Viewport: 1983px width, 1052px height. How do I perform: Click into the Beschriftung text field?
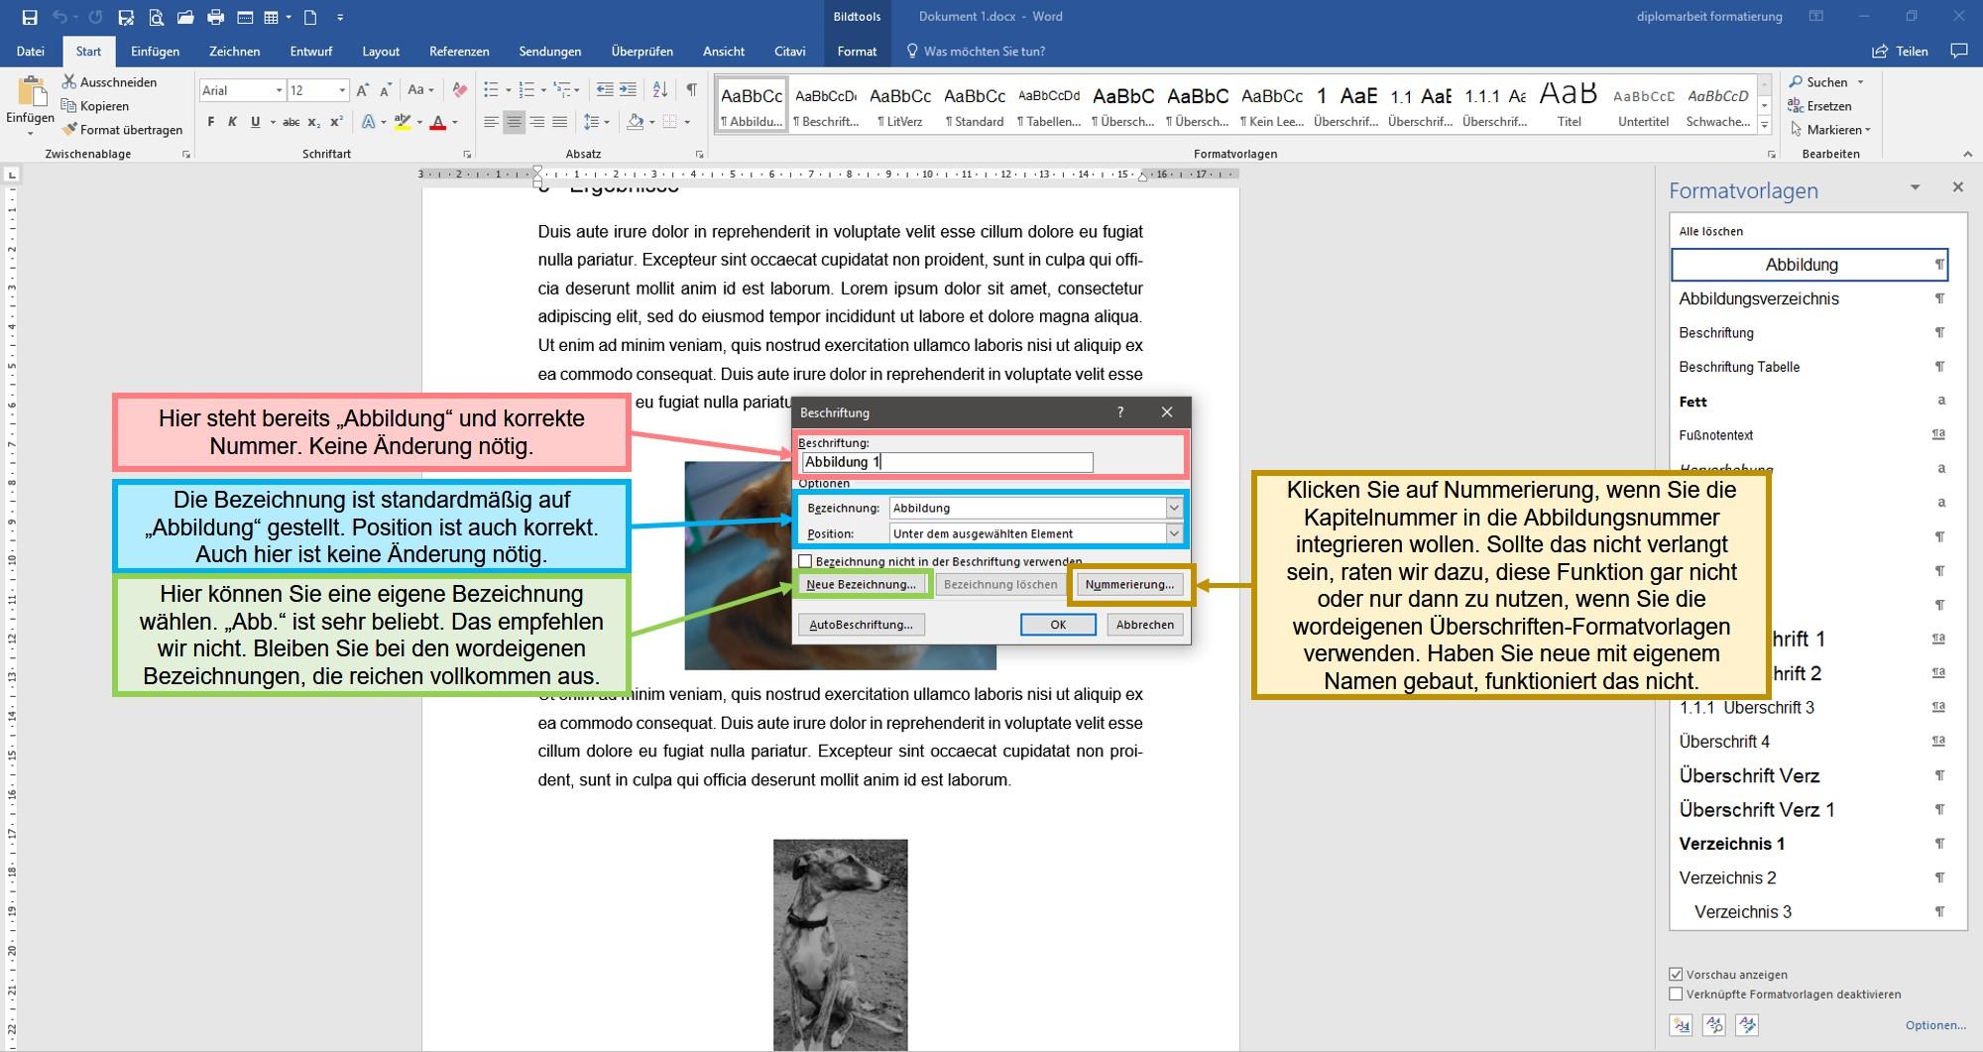click(x=947, y=462)
